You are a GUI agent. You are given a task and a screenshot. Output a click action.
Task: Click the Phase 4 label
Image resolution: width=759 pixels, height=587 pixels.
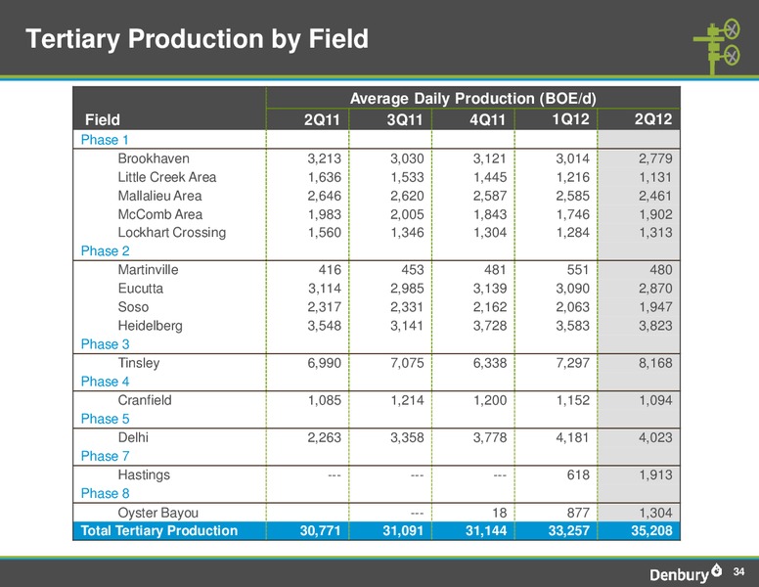(x=105, y=382)
